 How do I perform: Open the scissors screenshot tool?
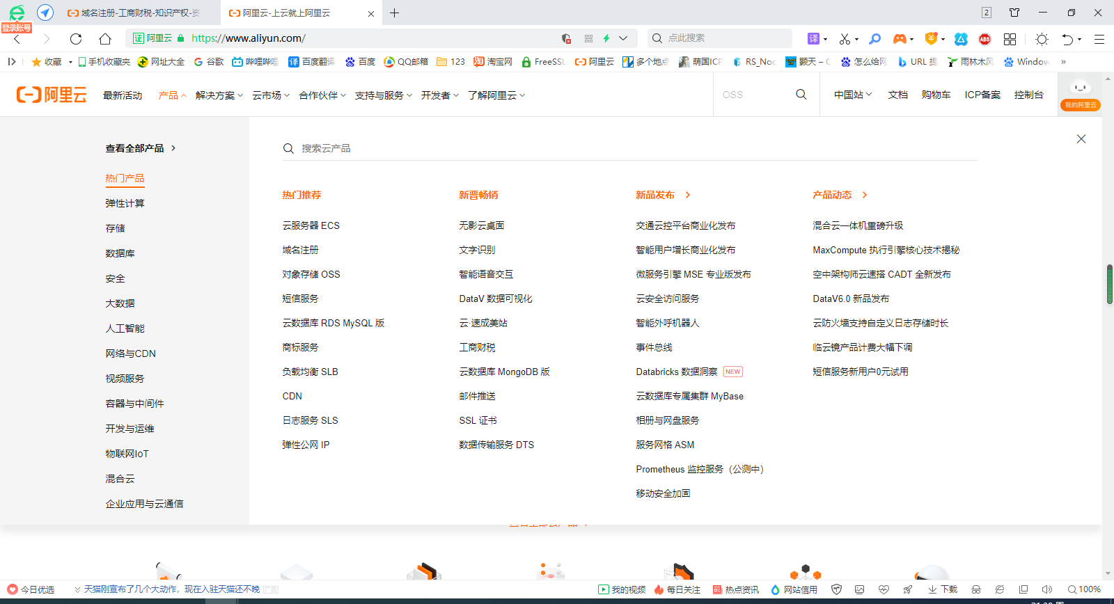click(x=845, y=39)
